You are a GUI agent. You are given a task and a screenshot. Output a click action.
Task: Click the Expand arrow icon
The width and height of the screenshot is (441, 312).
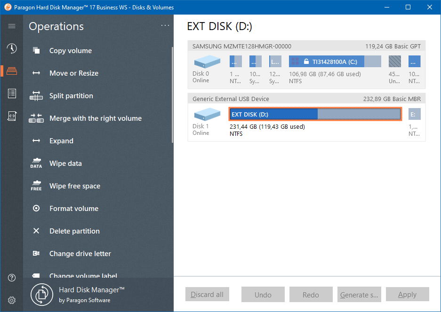(x=36, y=140)
